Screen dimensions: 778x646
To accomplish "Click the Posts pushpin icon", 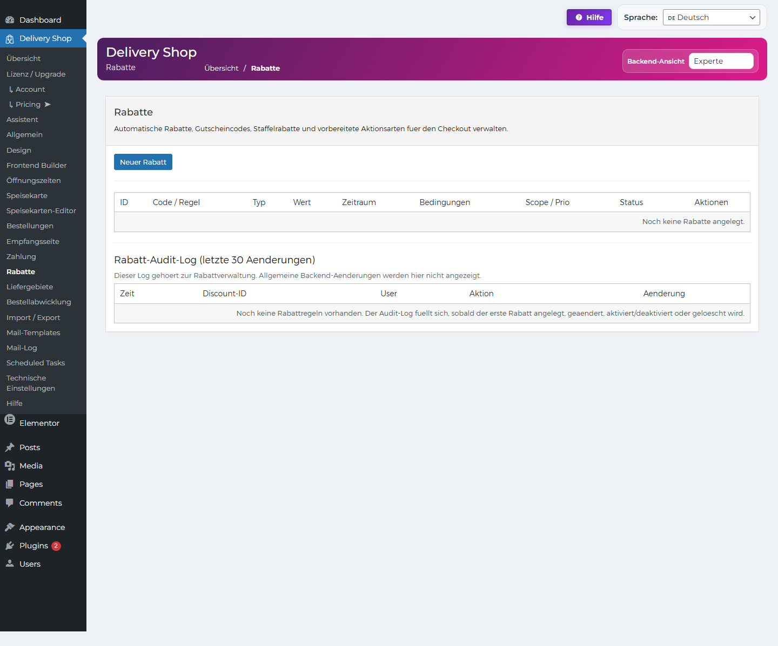I will coord(10,447).
